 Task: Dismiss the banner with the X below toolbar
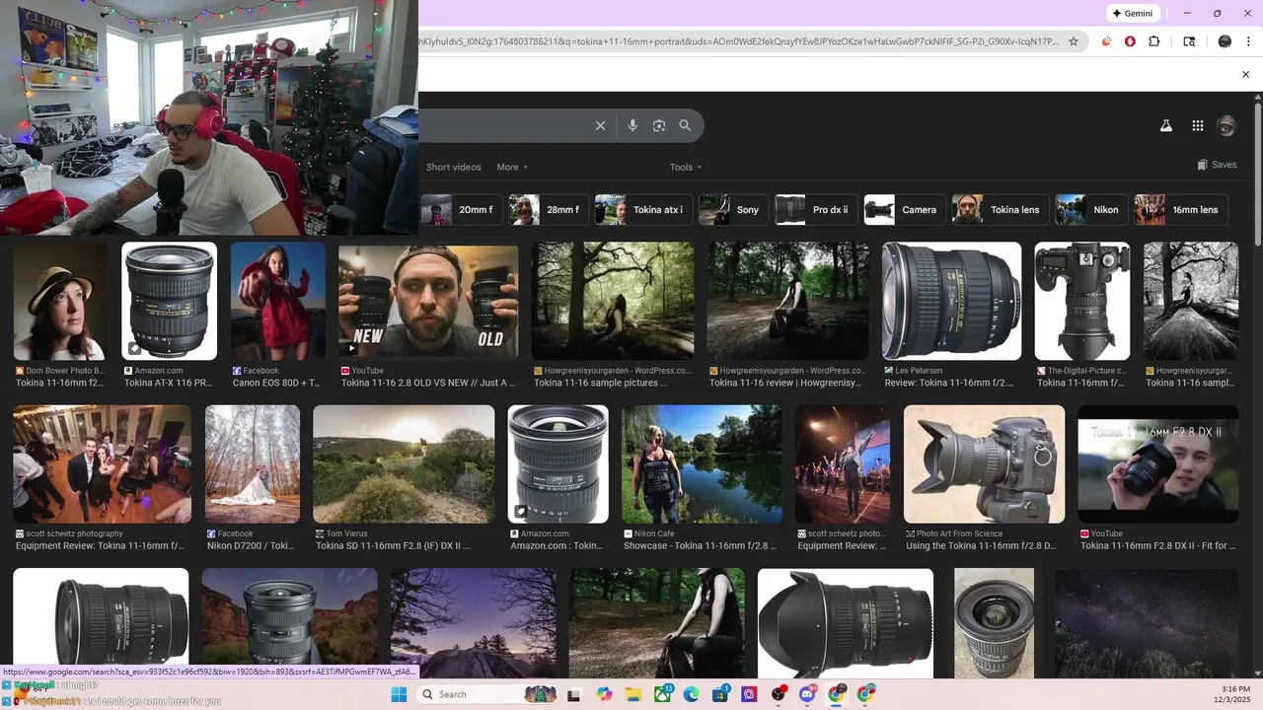click(1245, 74)
